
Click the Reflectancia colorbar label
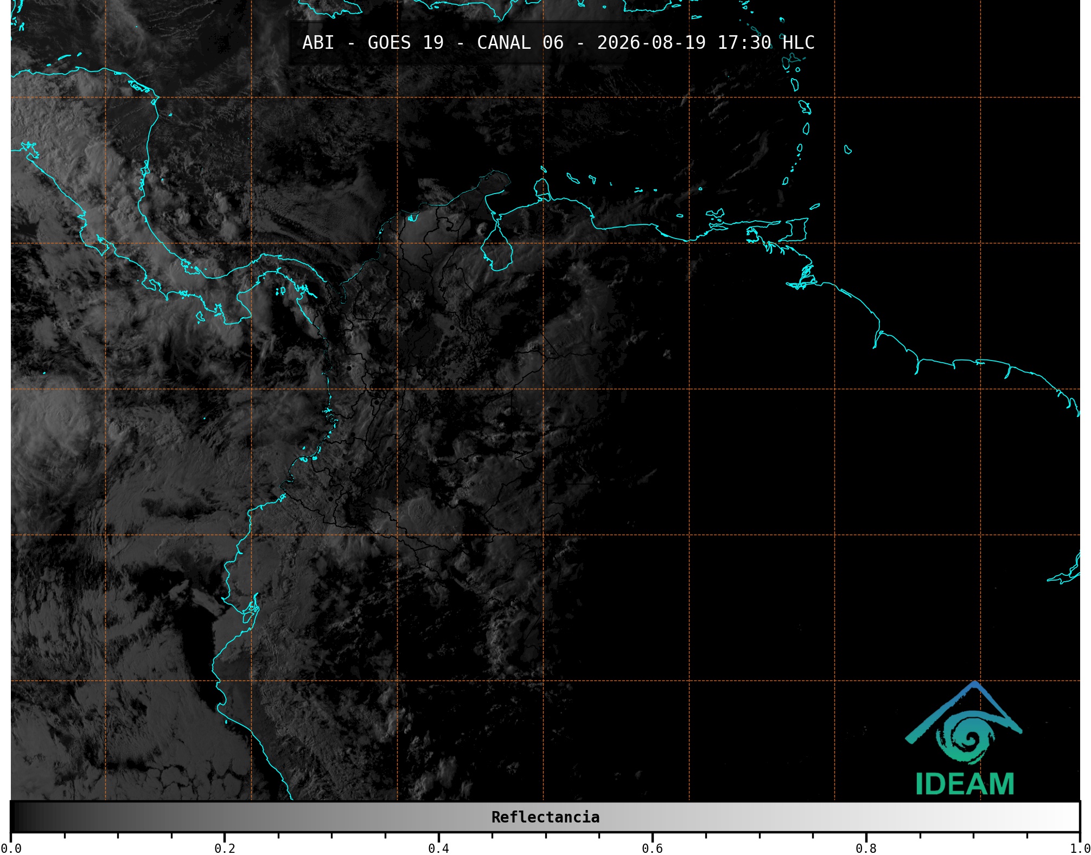coord(545,817)
